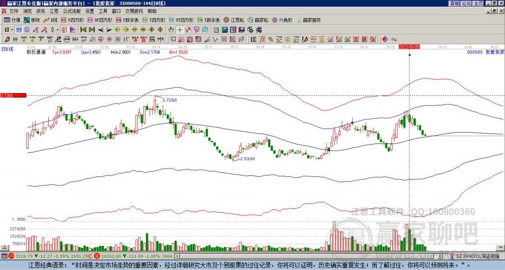Viewport: 505px width, 270px height.
Task: Select the percent % retracement tool
Action: pyautogui.click(x=271, y=39)
